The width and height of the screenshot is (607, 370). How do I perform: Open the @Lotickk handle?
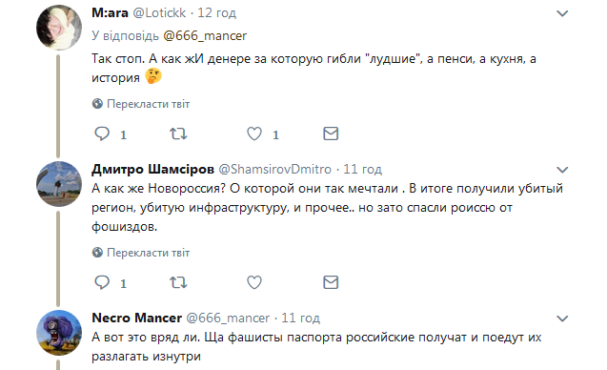pyautogui.click(x=159, y=13)
